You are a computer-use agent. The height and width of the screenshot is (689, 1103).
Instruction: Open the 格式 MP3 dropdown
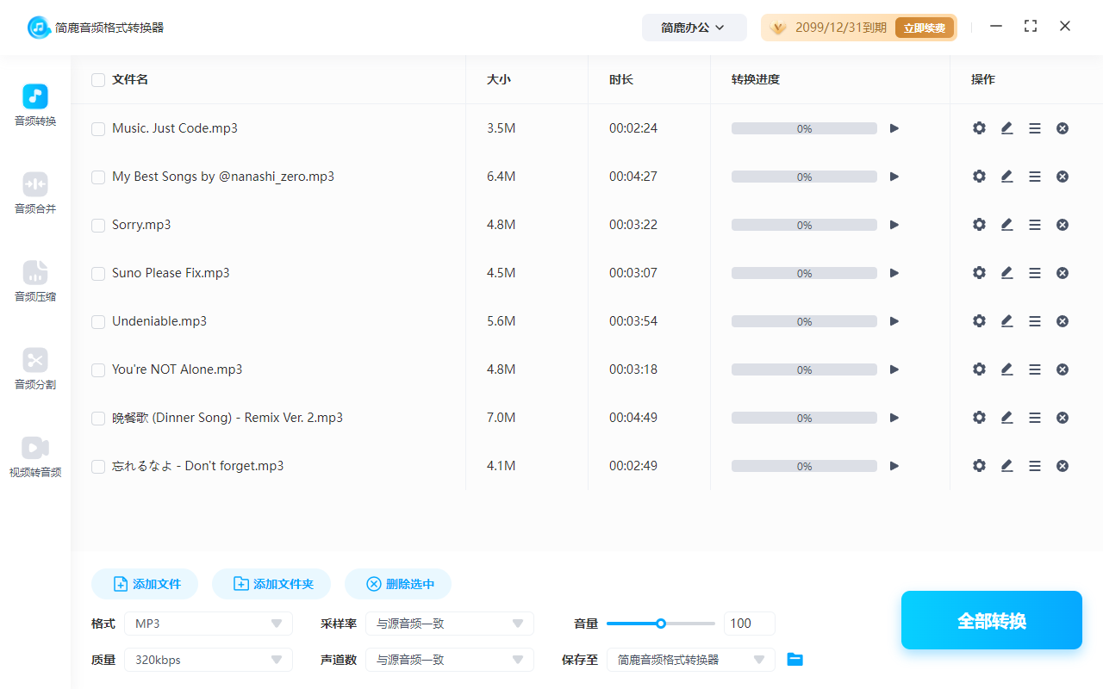(x=209, y=624)
